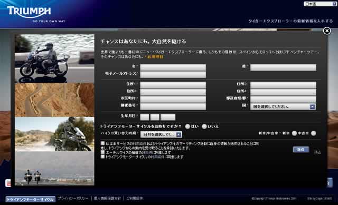Expand the country selection dropdown
Viewport: 338px width, 205px height.
[283, 106]
